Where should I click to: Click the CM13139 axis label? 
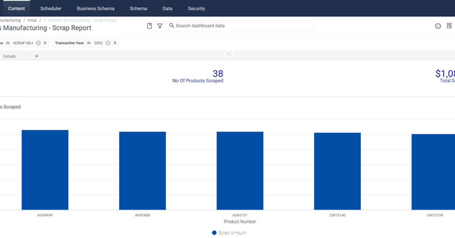[435, 215]
